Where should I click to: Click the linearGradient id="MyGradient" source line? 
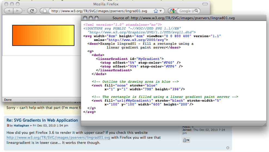pyautogui.click(x=130, y=59)
